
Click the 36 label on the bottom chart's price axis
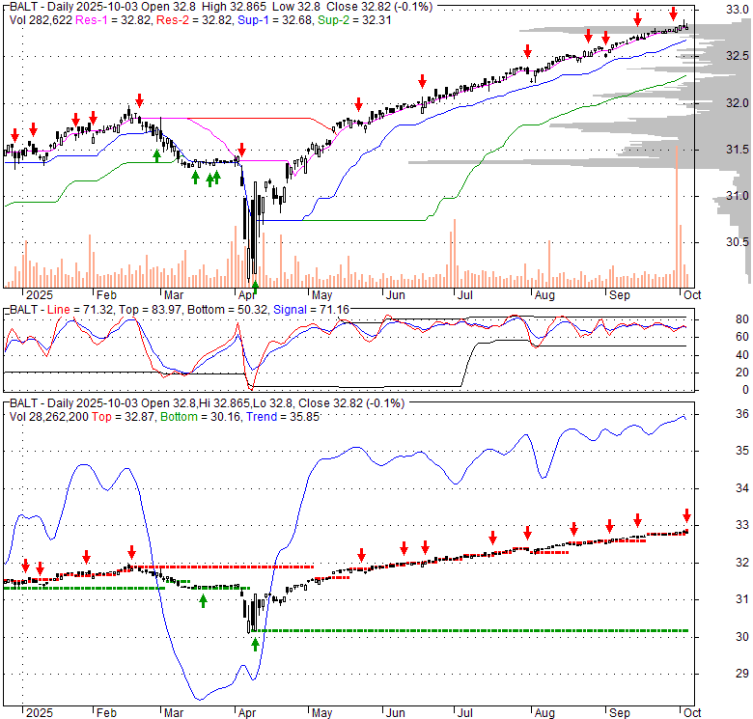coord(742,414)
